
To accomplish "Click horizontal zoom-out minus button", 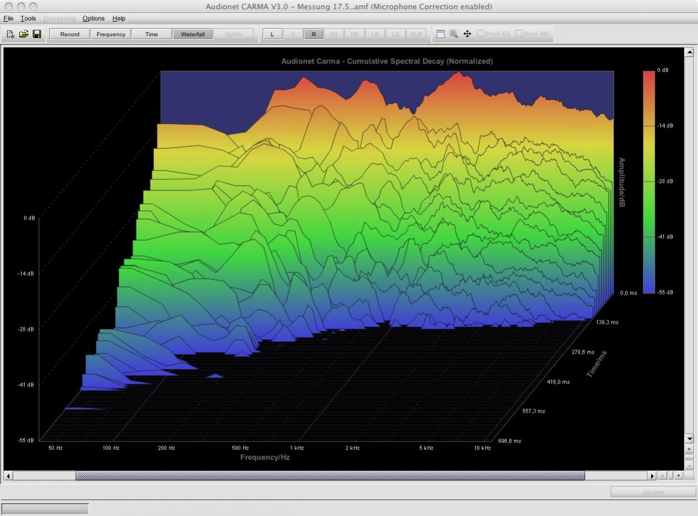I will tap(662, 476).
